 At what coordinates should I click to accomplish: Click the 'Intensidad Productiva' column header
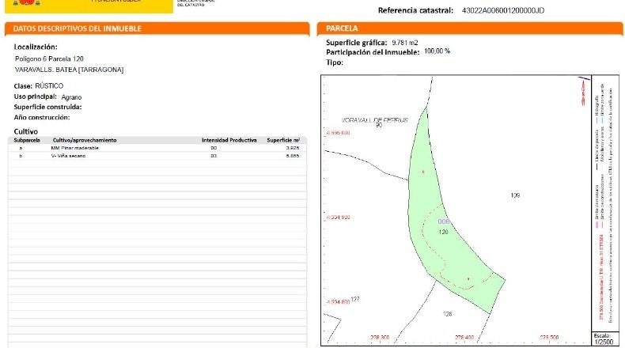[x=229, y=140]
